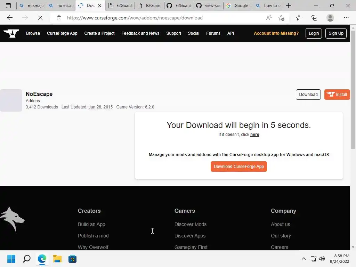Stop page loading with the X button
Image resolution: width=356 pixels, height=267 pixels.
coord(40,18)
